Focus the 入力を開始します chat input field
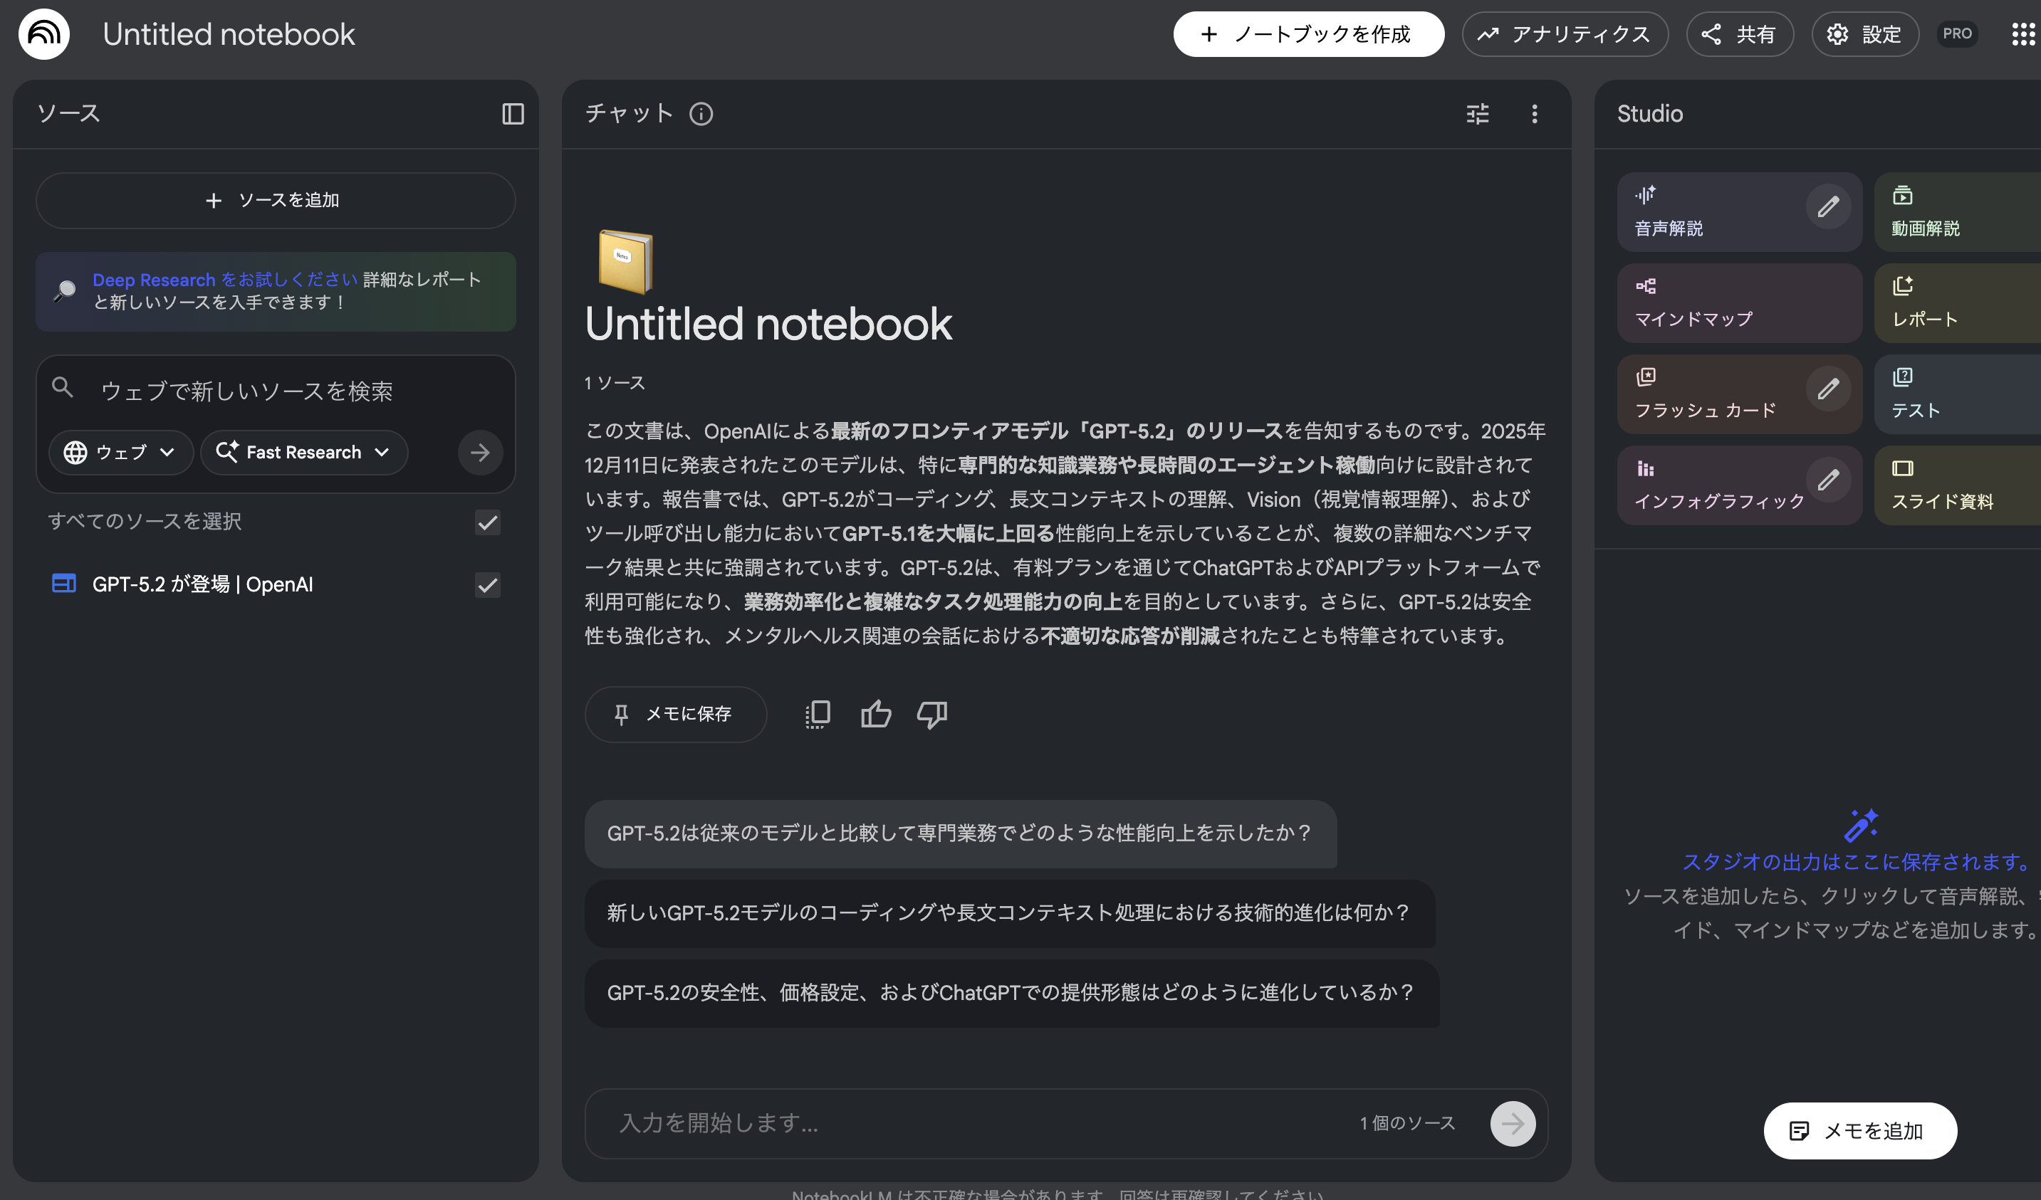 point(972,1123)
